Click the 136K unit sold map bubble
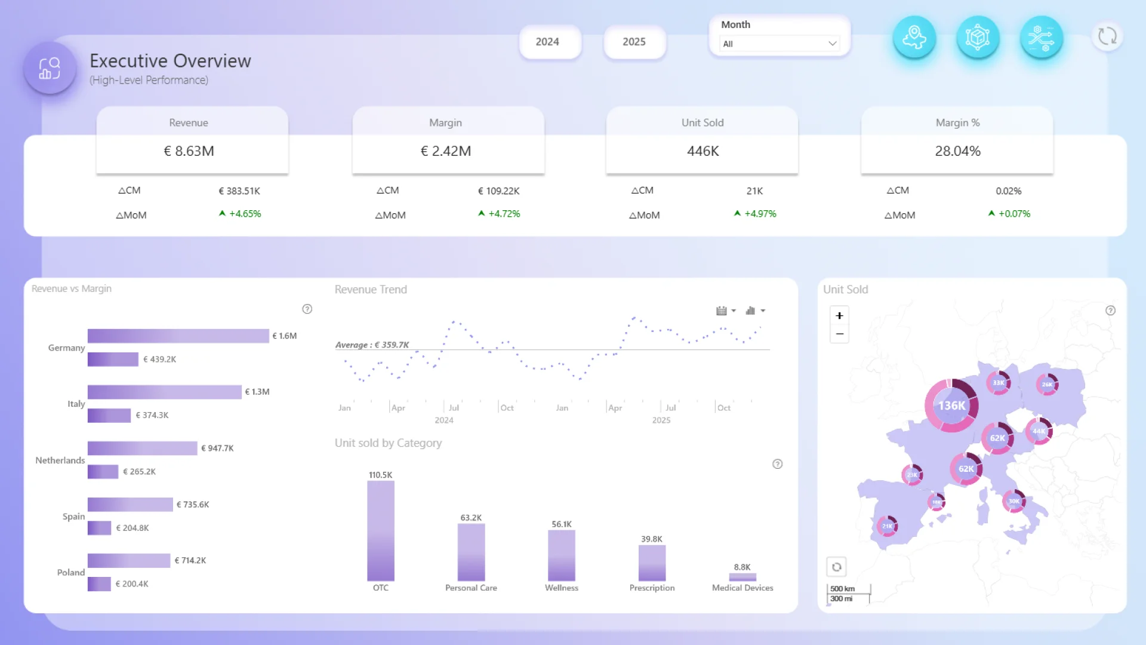This screenshot has height=645, width=1146. pyautogui.click(x=951, y=406)
